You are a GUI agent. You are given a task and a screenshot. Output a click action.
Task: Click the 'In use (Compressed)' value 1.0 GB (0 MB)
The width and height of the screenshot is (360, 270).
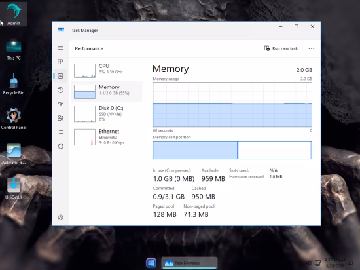coord(173,178)
